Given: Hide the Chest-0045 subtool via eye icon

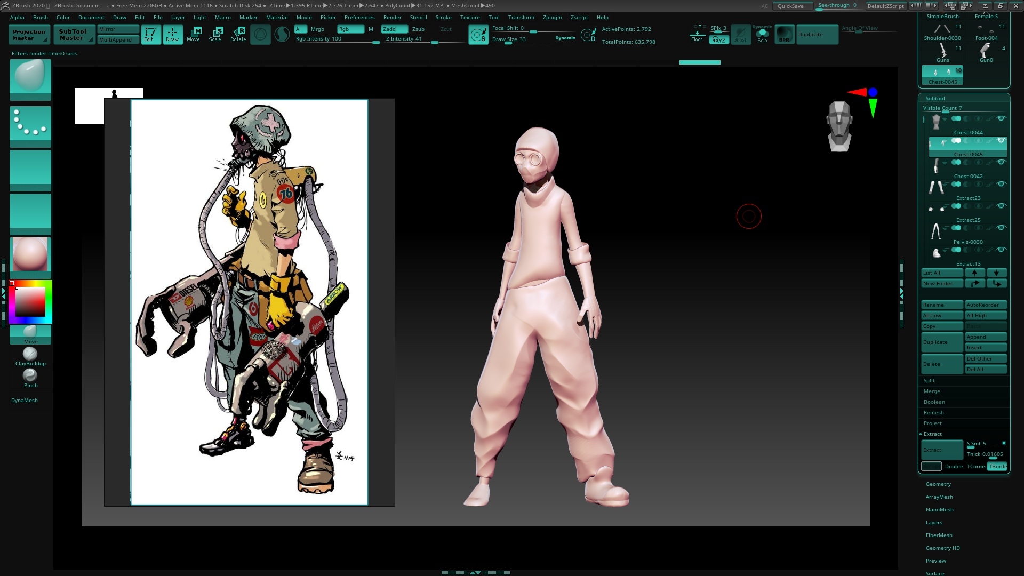Looking at the screenshot, I should coord(1002,140).
